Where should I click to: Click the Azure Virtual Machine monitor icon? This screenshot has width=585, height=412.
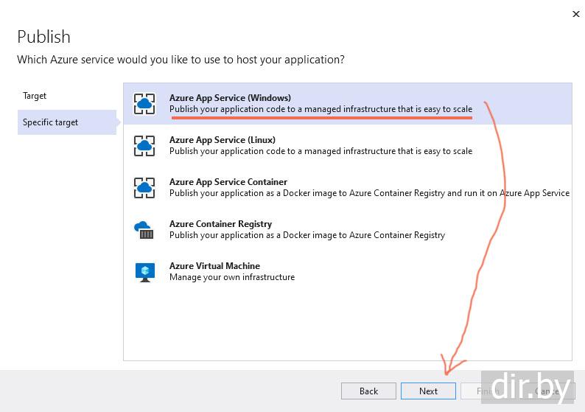point(145,272)
